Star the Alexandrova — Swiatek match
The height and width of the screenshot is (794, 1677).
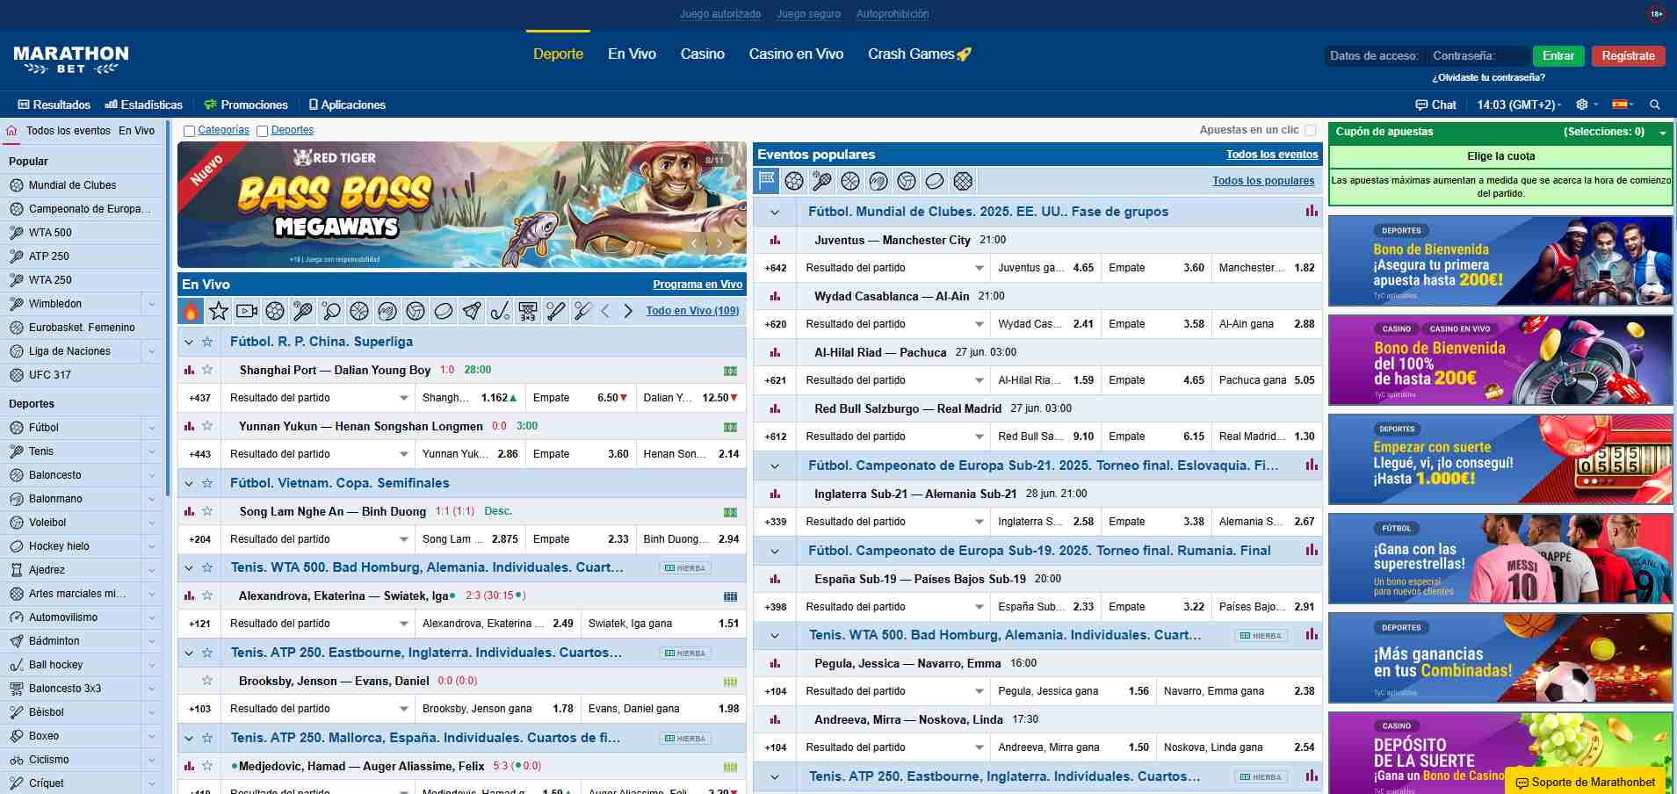[x=207, y=595]
